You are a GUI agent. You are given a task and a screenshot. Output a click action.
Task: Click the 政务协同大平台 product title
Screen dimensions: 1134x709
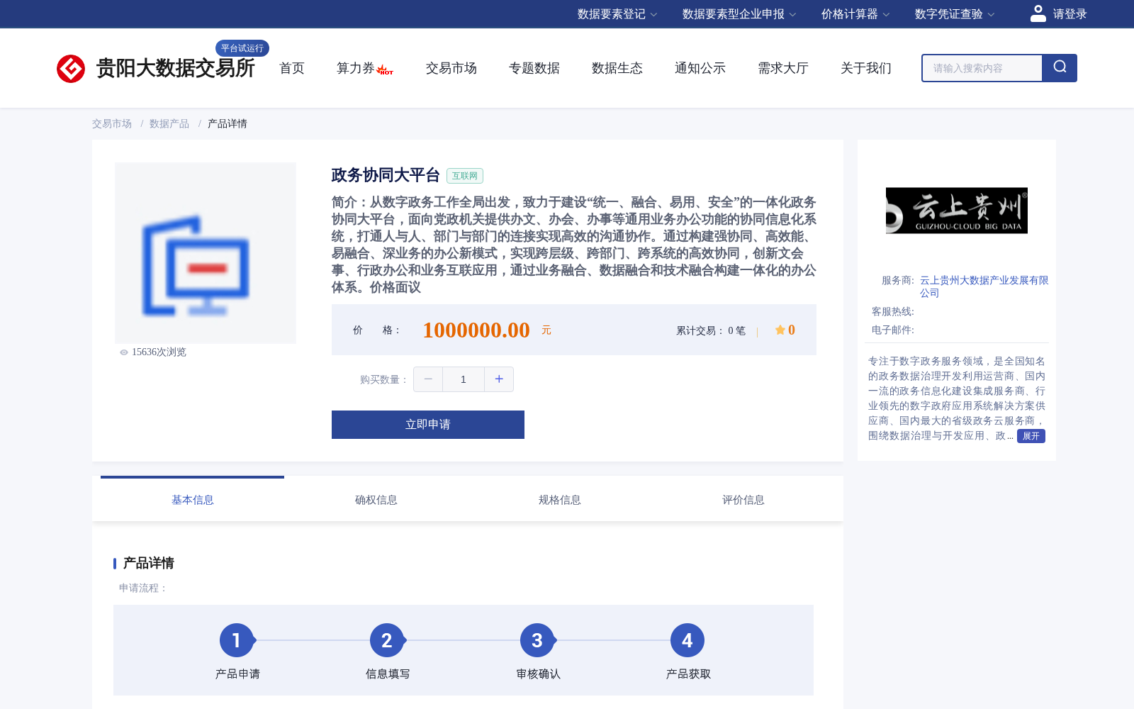386,175
